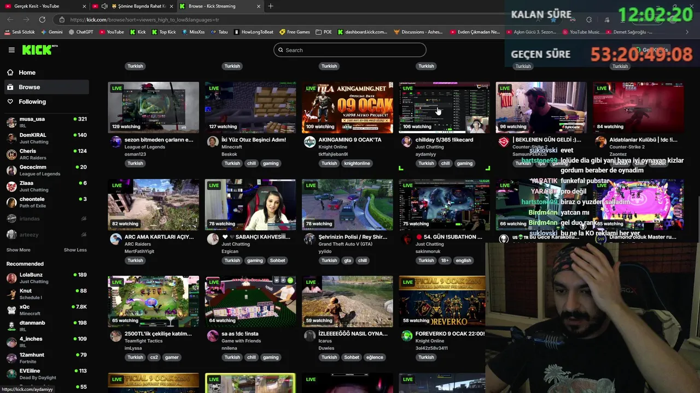Click the site info icon in address bar

click(x=62, y=20)
